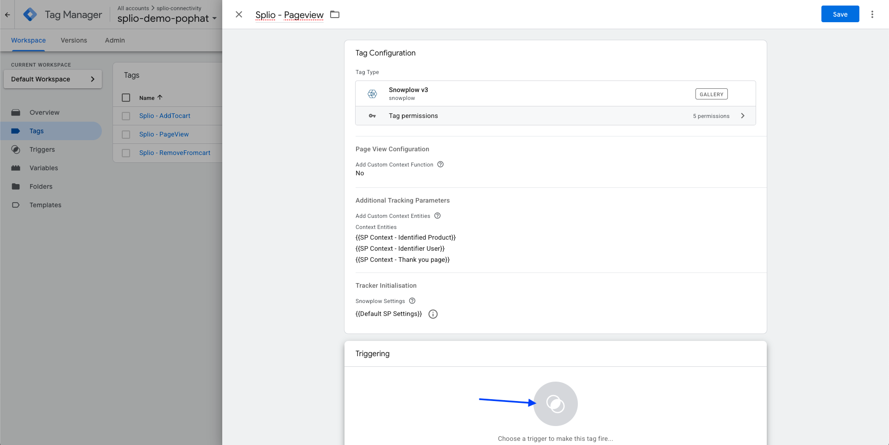The image size is (889, 445).
Task: Check the Splio - AddTocart row checkbox
Action: (x=126, y=116)
